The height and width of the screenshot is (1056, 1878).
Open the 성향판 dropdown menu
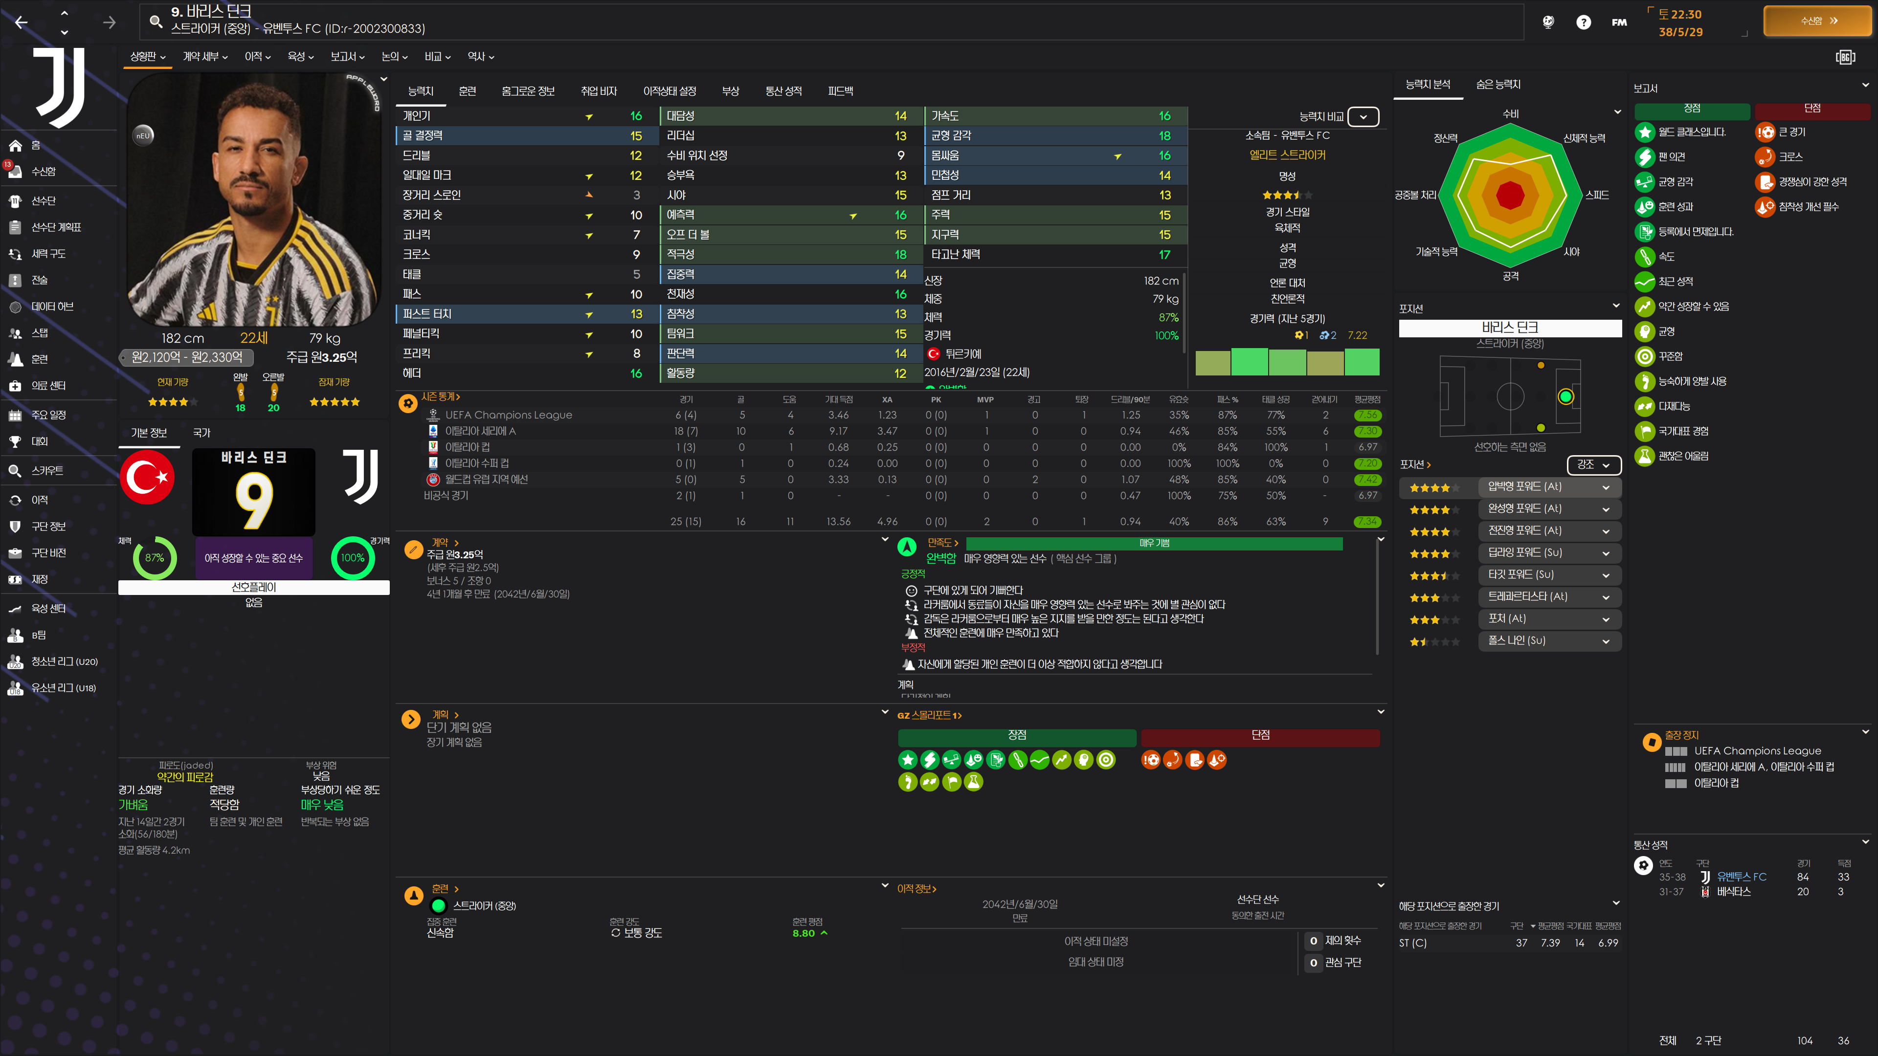[x=148, y=56]
